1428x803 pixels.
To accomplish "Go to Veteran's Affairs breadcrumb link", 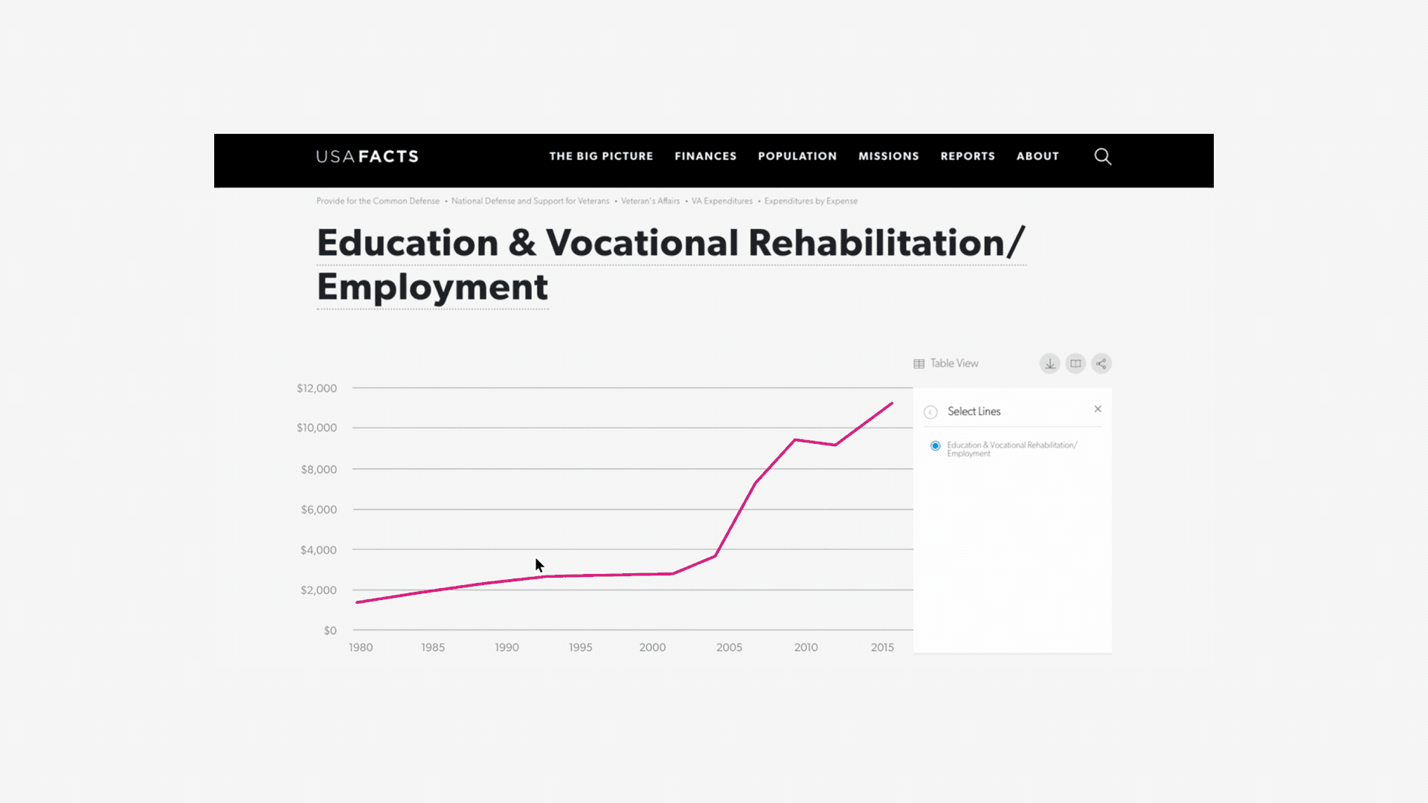I will click(x=650, y=201).
